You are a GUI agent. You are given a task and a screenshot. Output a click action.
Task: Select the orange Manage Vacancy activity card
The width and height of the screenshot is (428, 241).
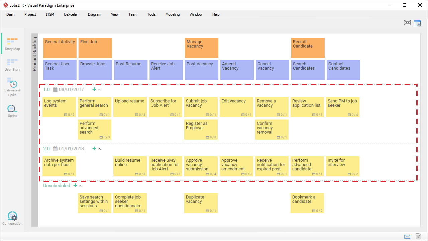tap(201, 48)
